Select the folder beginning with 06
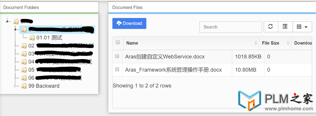 [55, 78]
